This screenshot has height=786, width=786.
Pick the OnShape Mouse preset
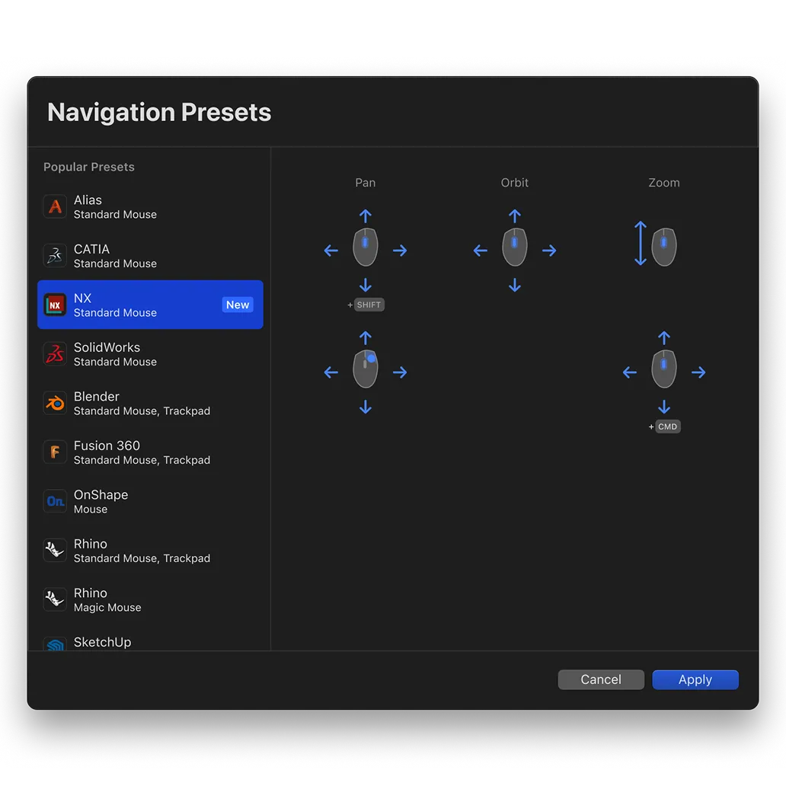click(150, 501)
